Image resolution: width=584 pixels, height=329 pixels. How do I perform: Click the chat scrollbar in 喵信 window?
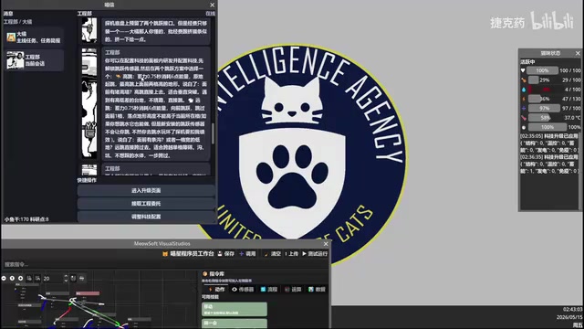(x=213, y=133)
